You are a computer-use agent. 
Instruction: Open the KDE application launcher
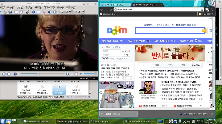tap(2, 121)
